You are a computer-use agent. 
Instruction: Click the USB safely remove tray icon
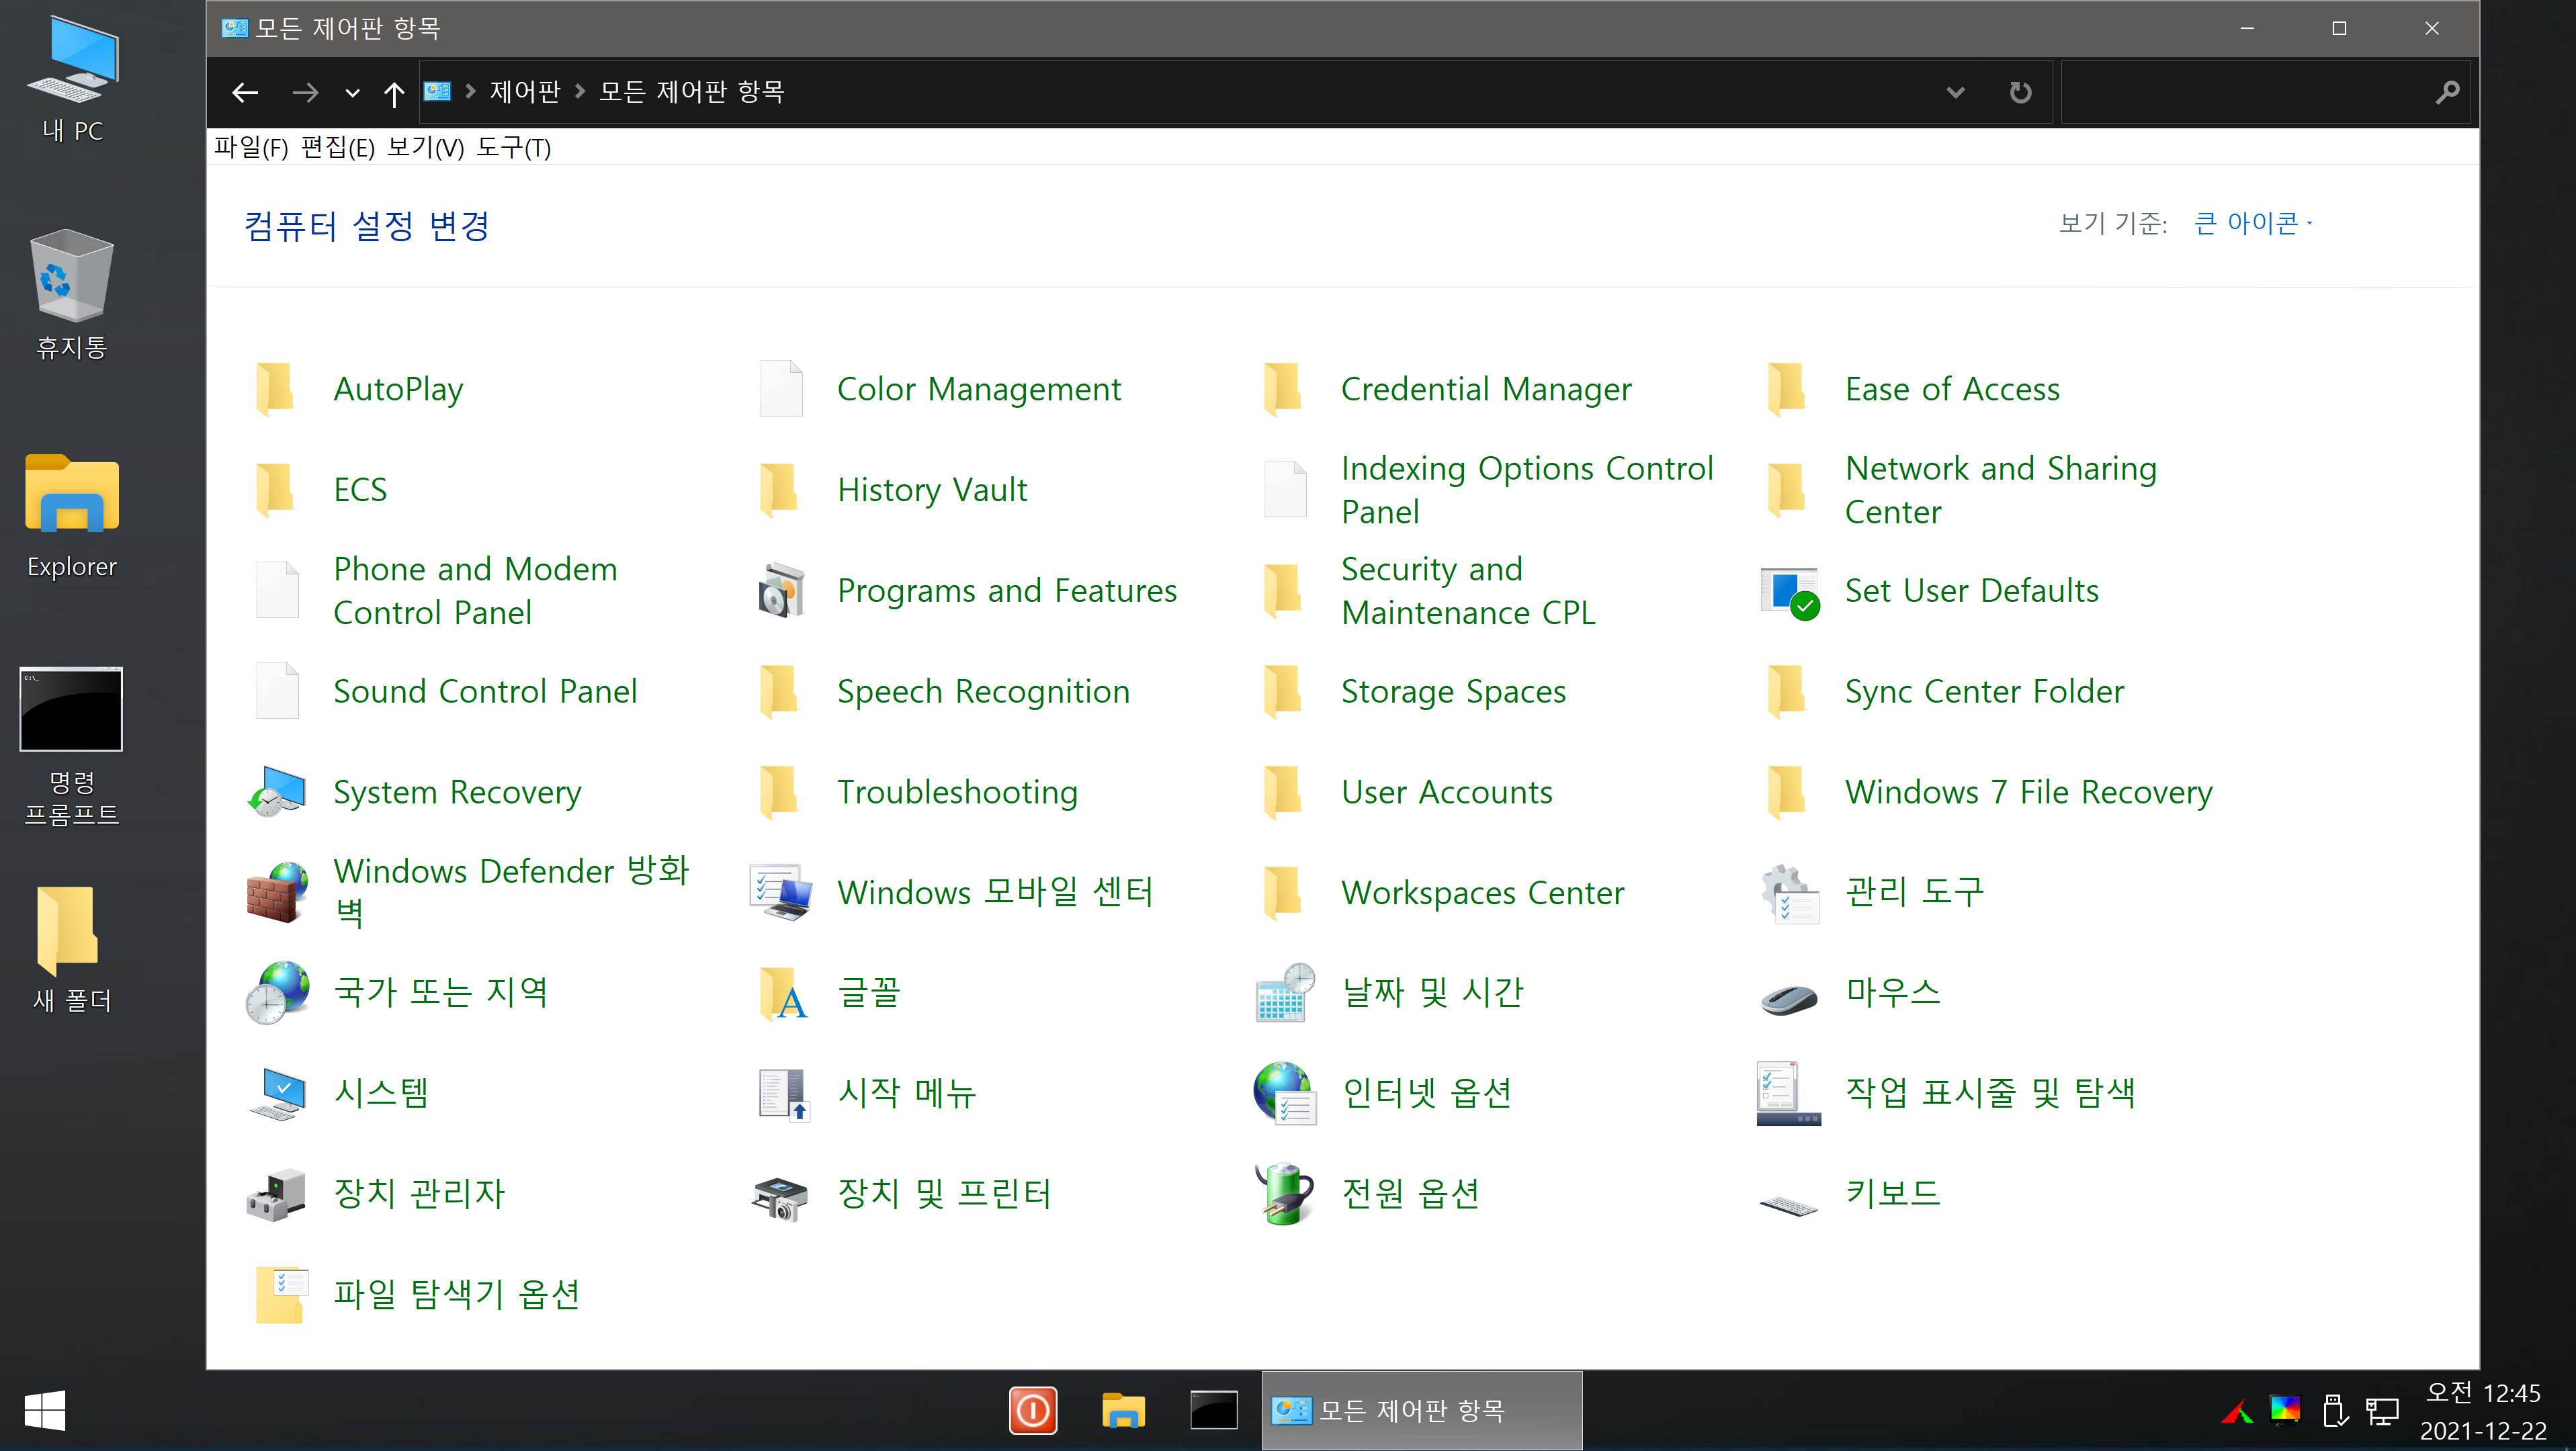click(x=2334, y=1411)
